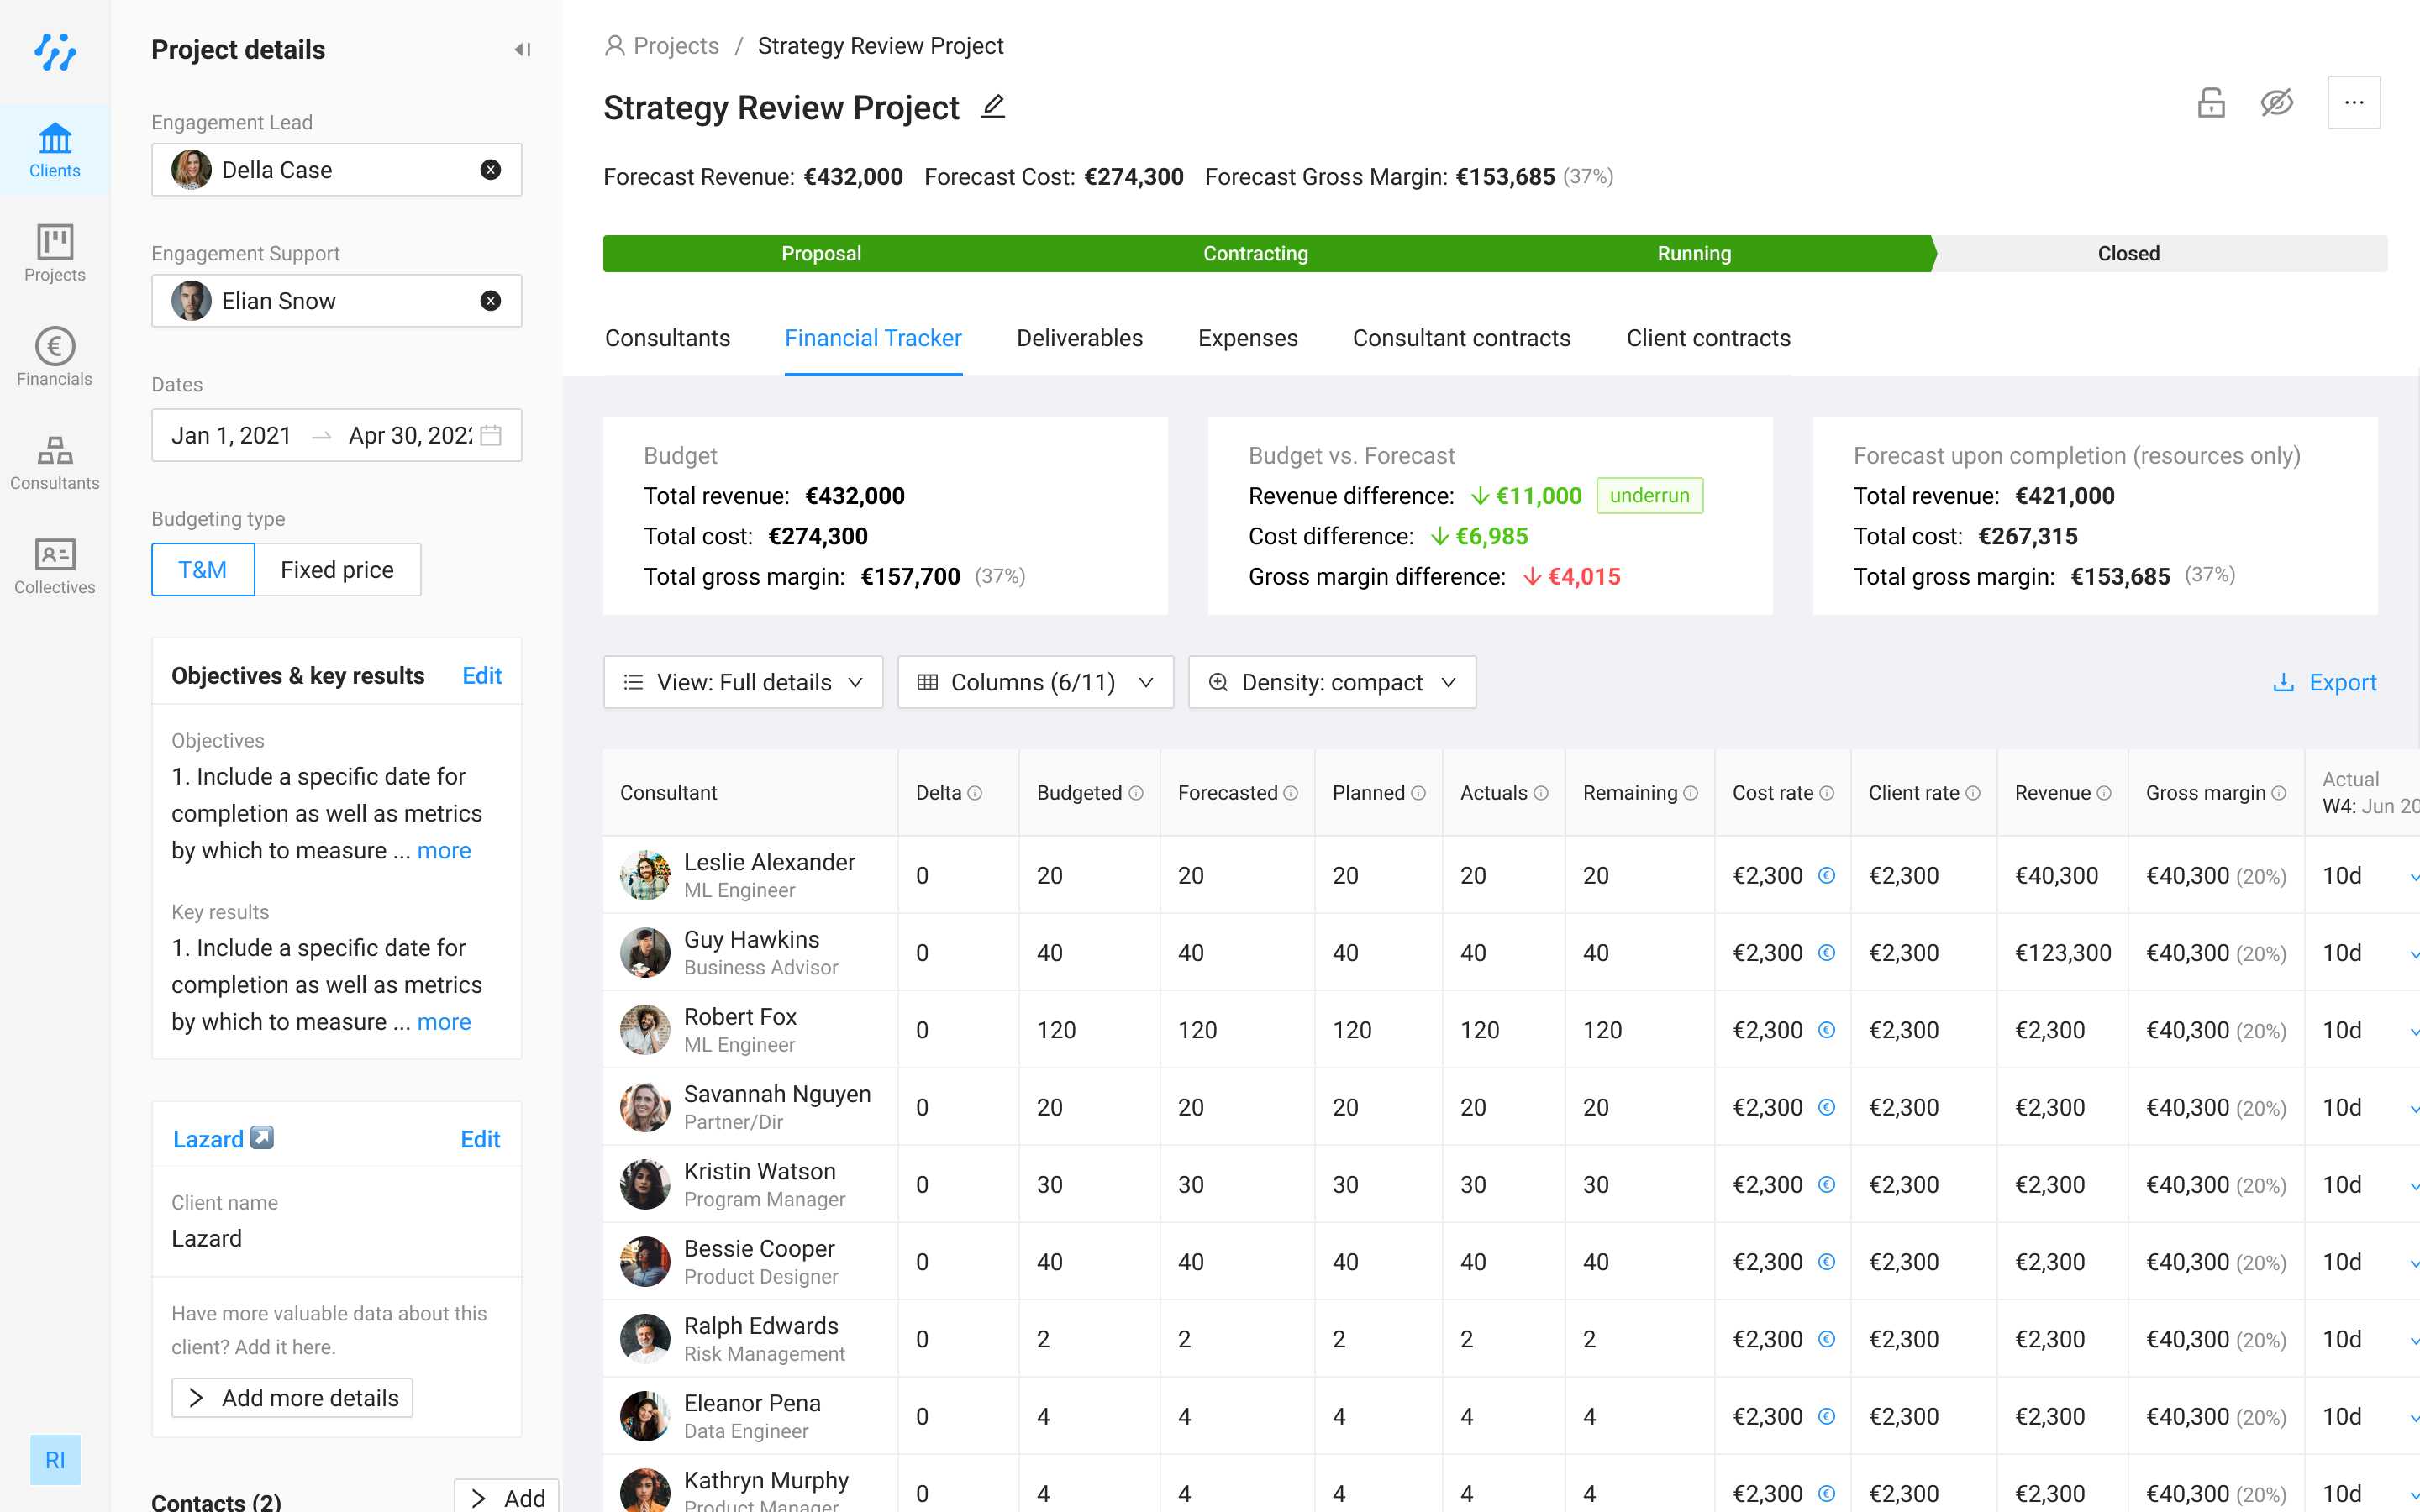Open the more options ellipsis menu
2420x1512 pixels.
(x=2353, y=103)
